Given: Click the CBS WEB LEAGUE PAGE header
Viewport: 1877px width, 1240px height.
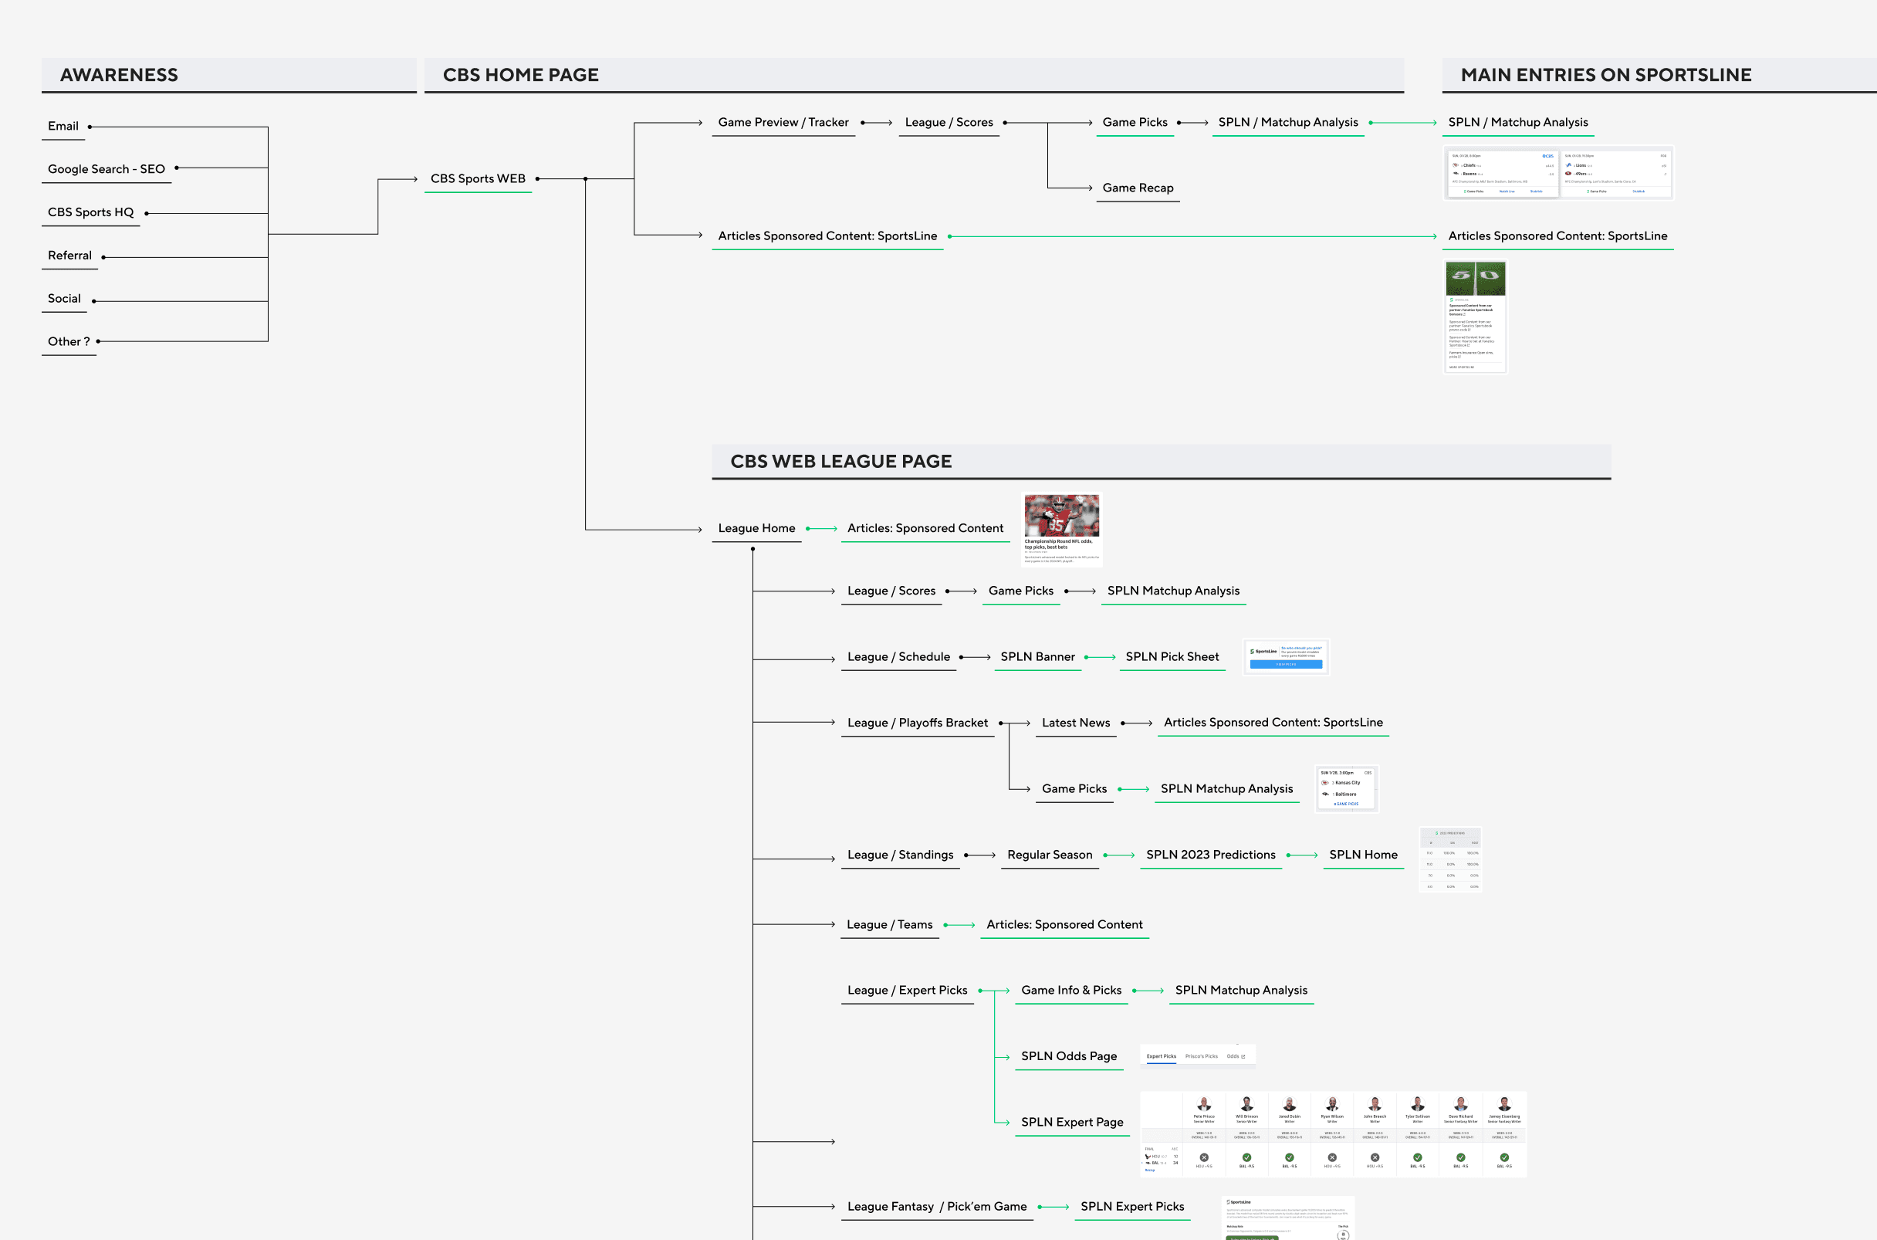Looking at the screenshot, I should (x=1161, y=462).
